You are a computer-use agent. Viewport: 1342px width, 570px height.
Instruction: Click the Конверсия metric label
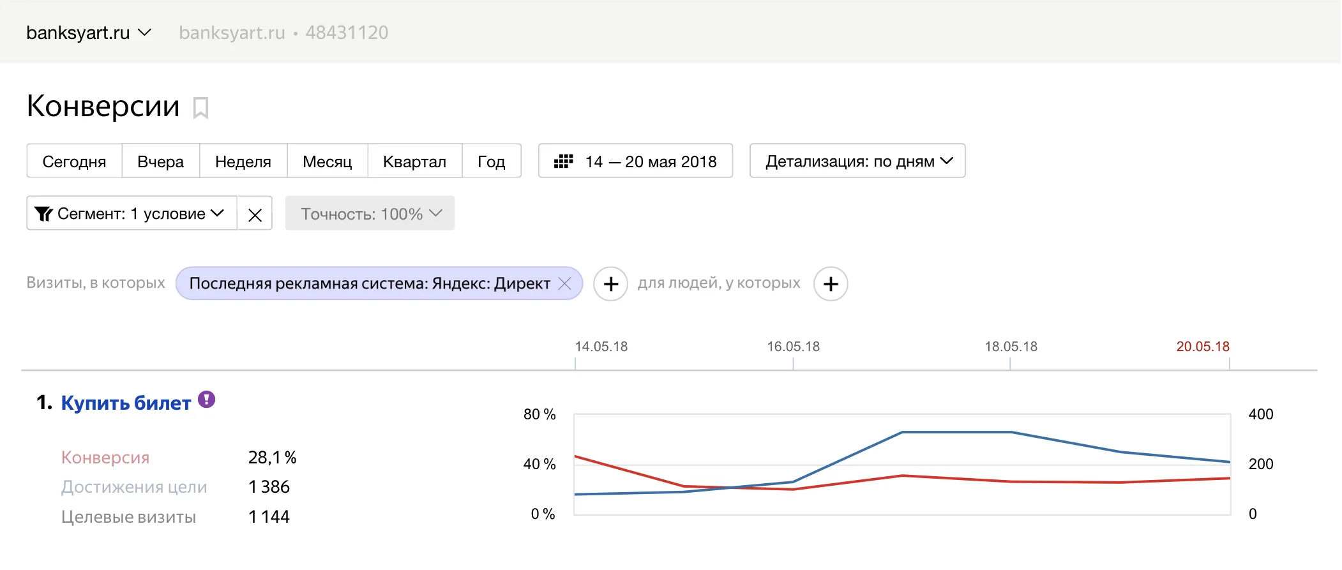point(105,458)
